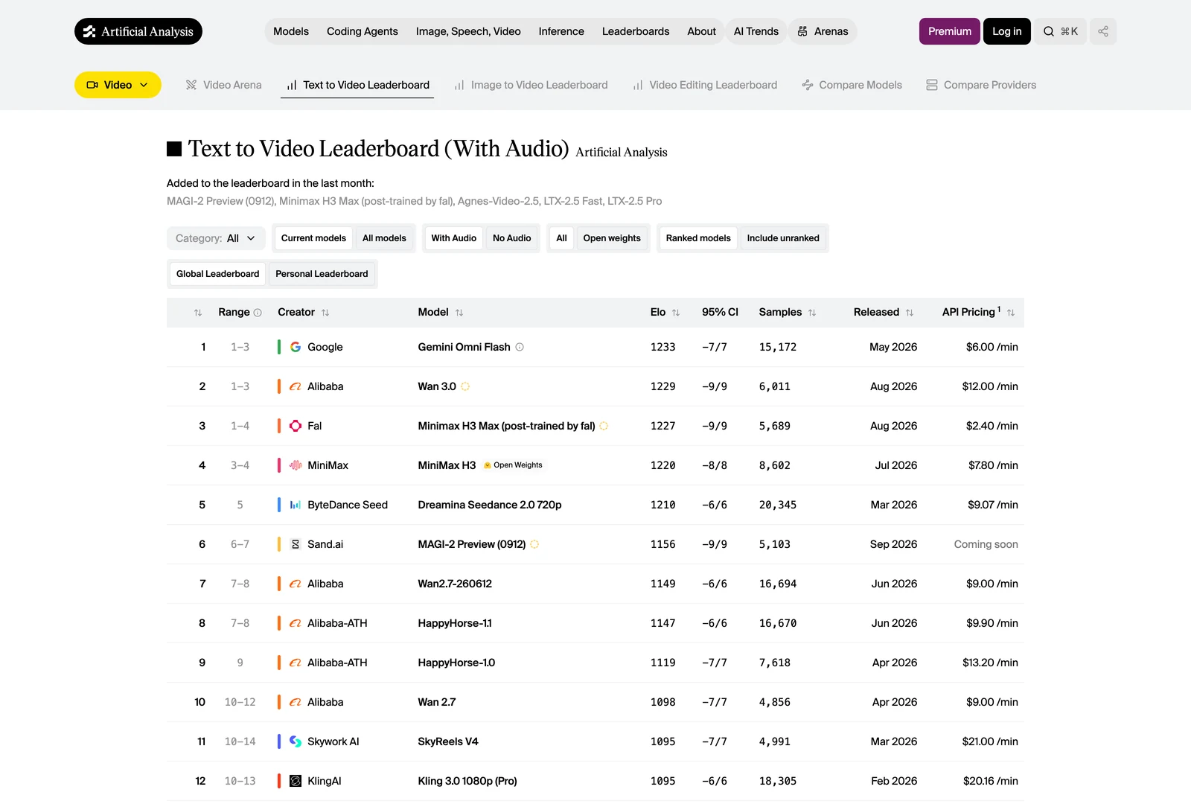Open the Artificial Analysis home logo
This screenshot has height=804, width=1191.
pos(138,31)
